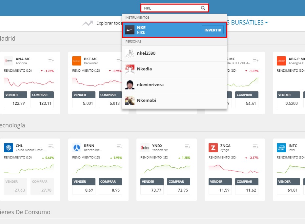Open the RENN Renren Inc. title

pos(92,148)
